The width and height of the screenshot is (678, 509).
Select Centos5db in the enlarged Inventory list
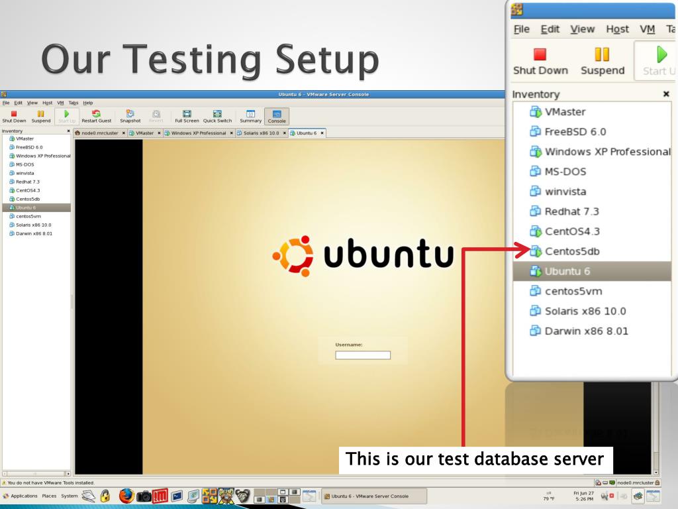click(x=593, y=251)
